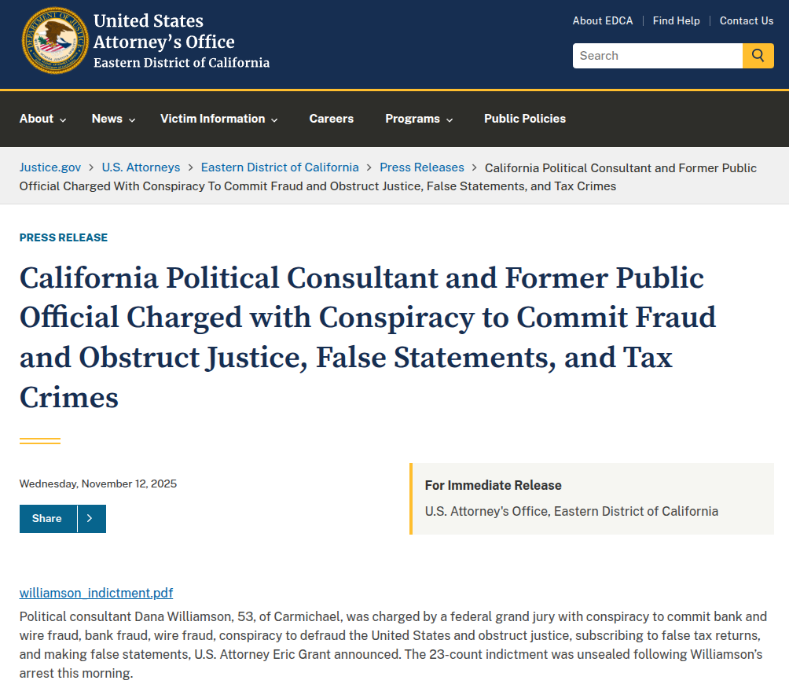Open the williamson_indictment.pdf link
Screen dimensions: 789x695
96,593
